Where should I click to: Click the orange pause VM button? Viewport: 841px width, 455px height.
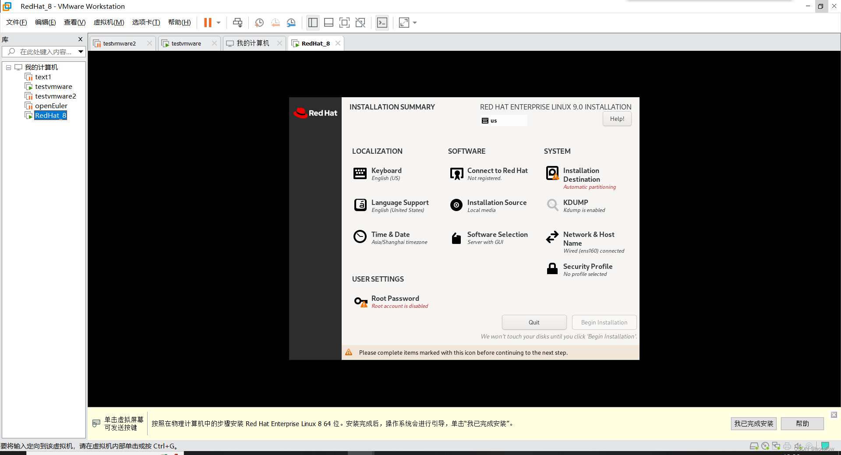point(208,22)
